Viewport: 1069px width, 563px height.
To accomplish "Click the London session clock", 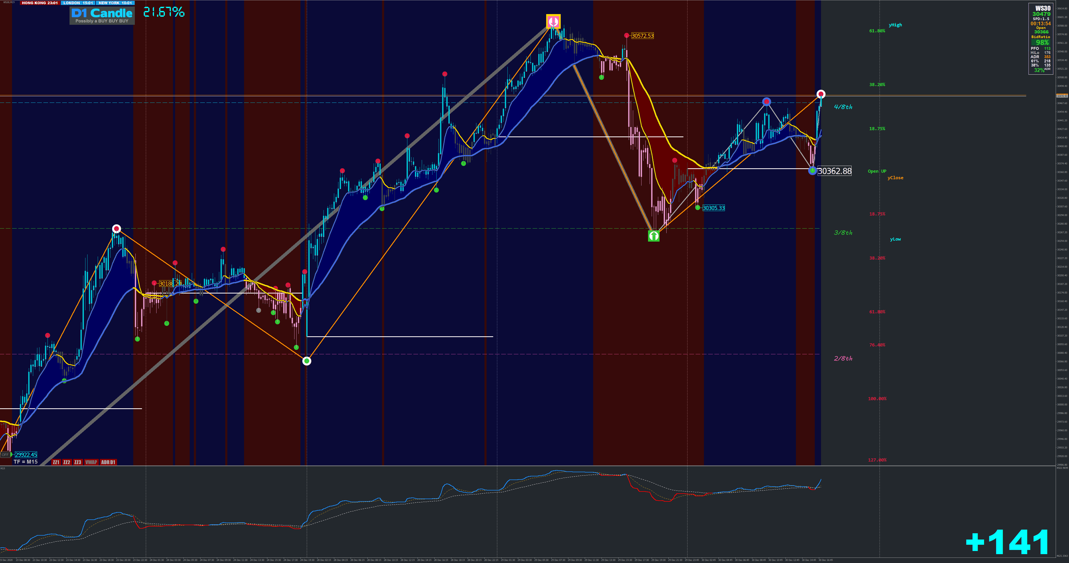I will [78, 3].
